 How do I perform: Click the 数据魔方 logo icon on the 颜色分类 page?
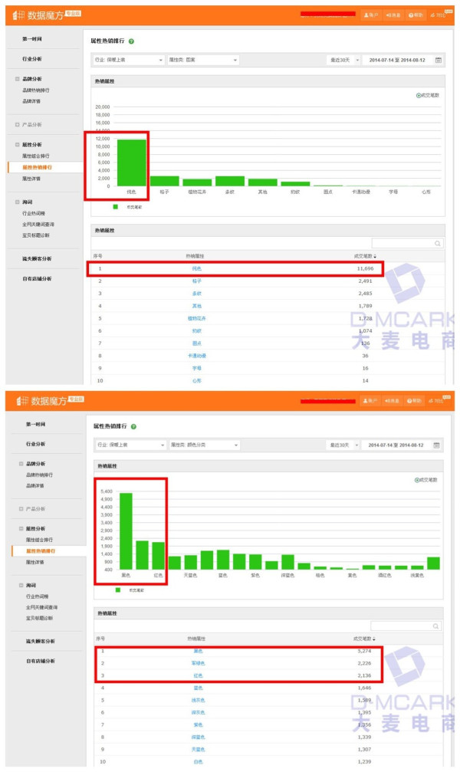tap(22, 401)
